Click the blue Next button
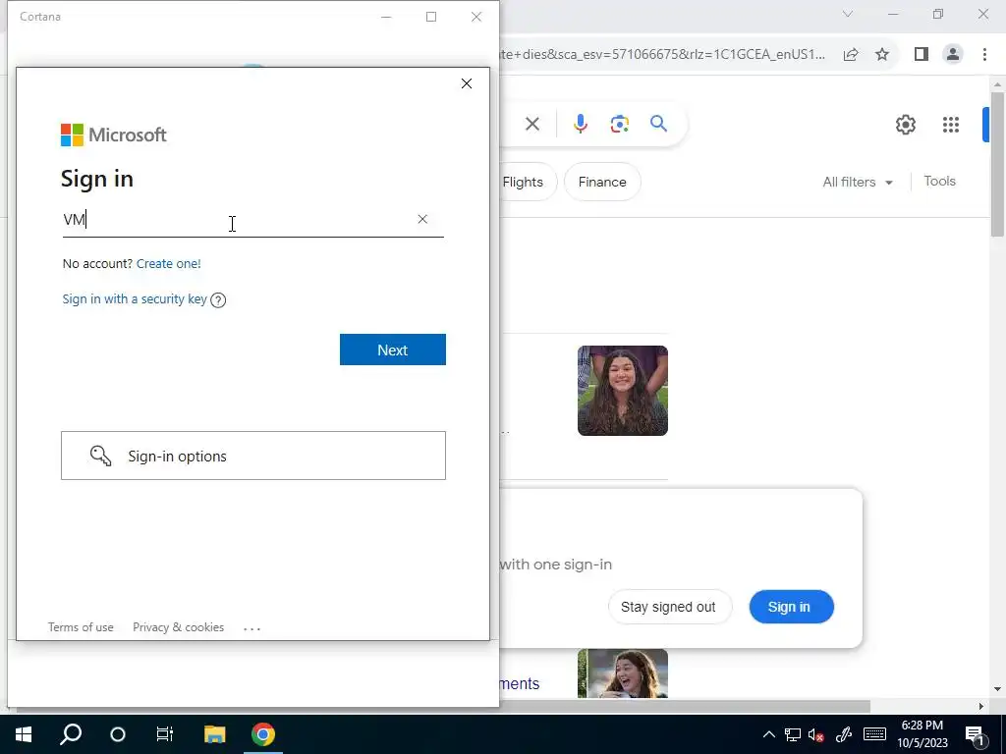This screenshot has width=1006, height=754. point(393,350)
